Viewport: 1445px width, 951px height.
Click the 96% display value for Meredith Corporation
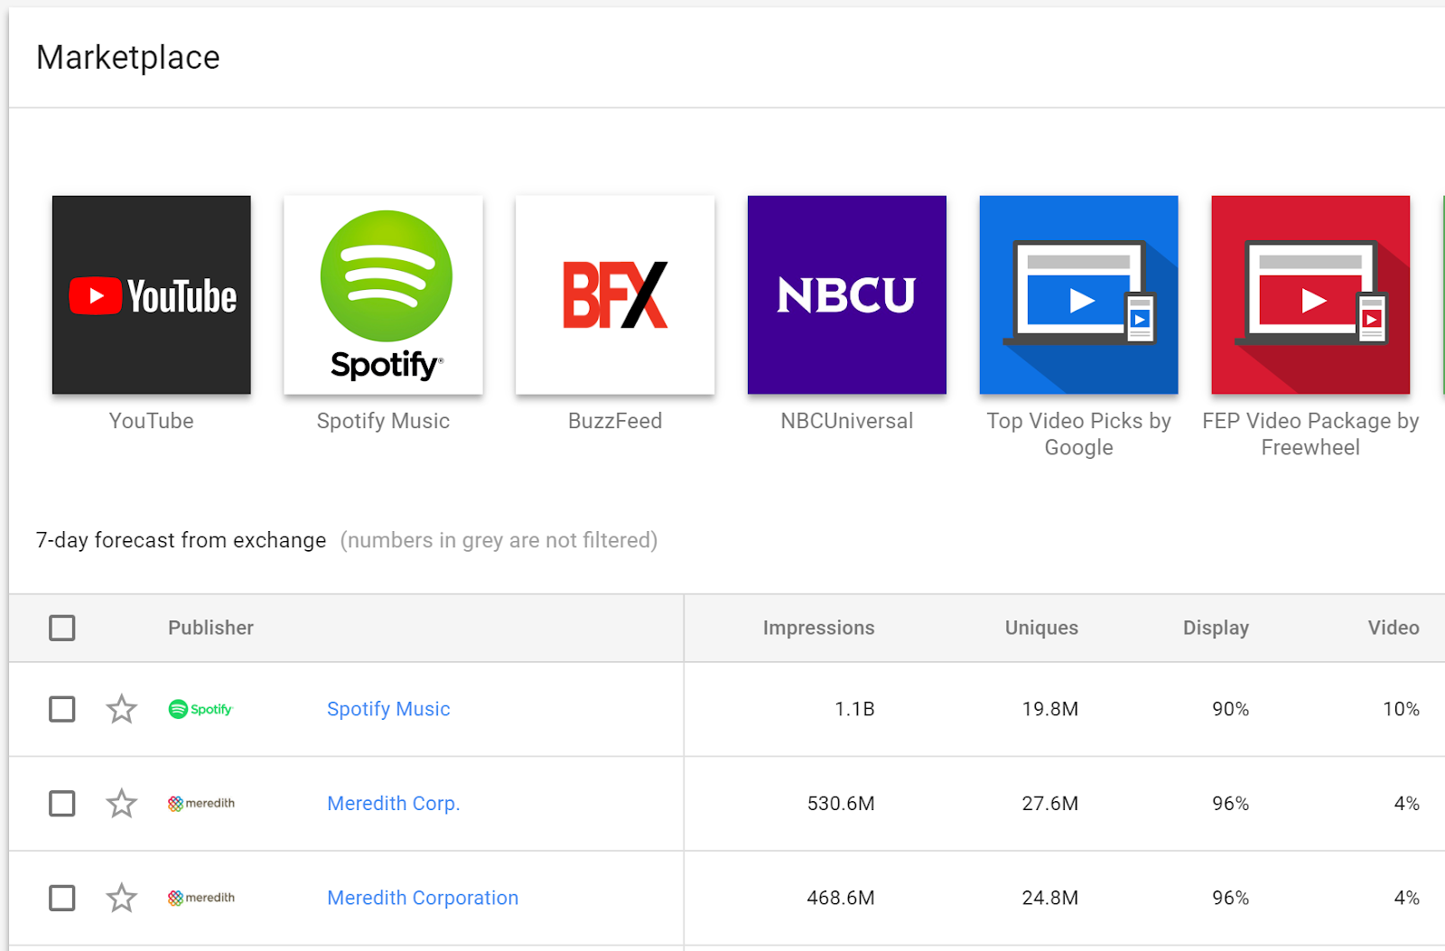pyautogui.click(x=1230, y=898)
